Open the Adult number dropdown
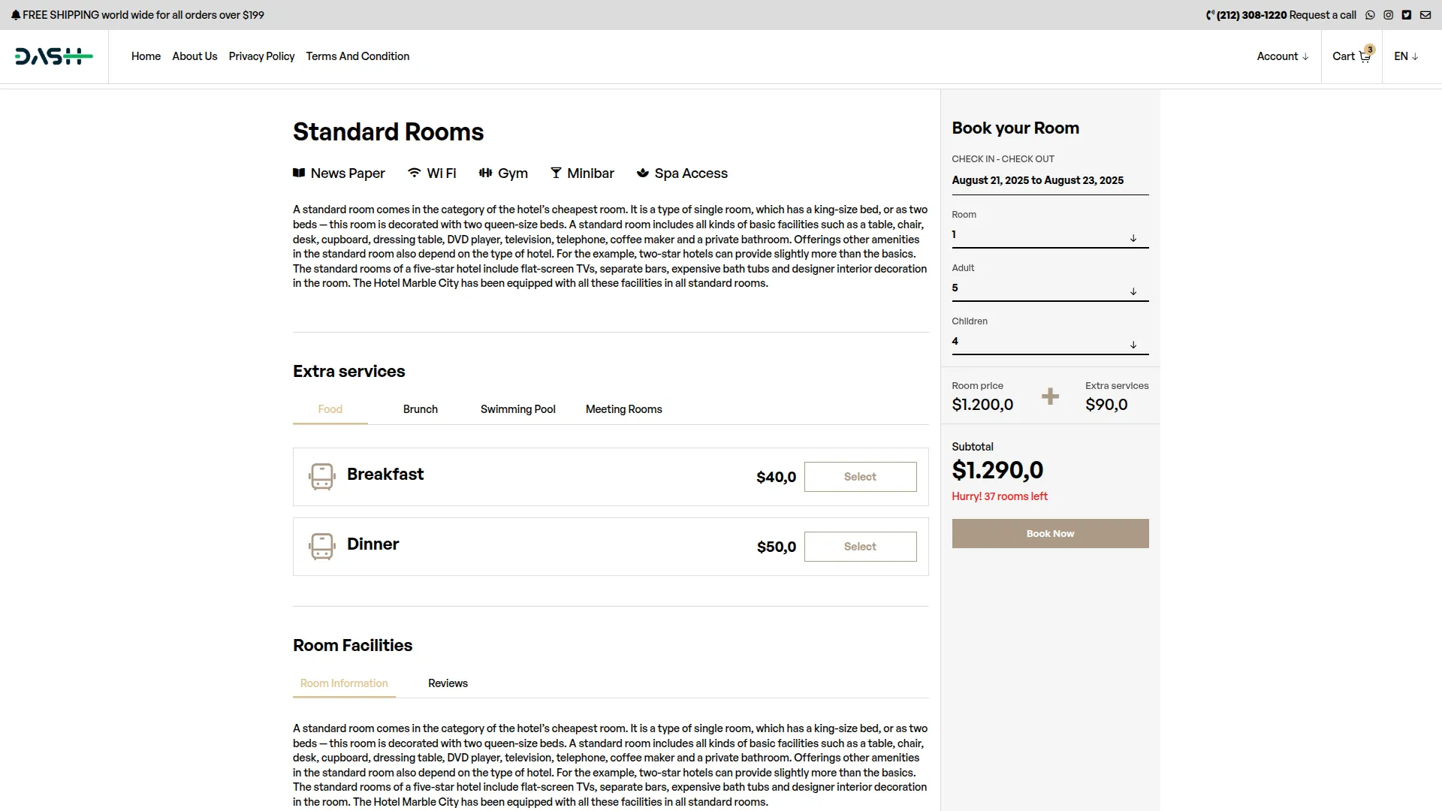 tap(1049, 289)
